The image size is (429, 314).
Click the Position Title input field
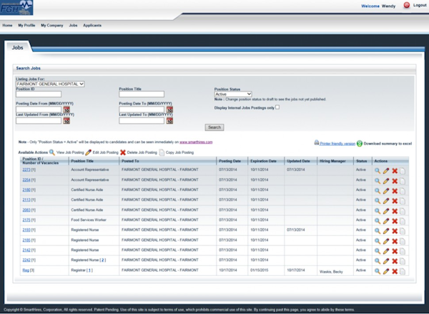tap(141, 94)
